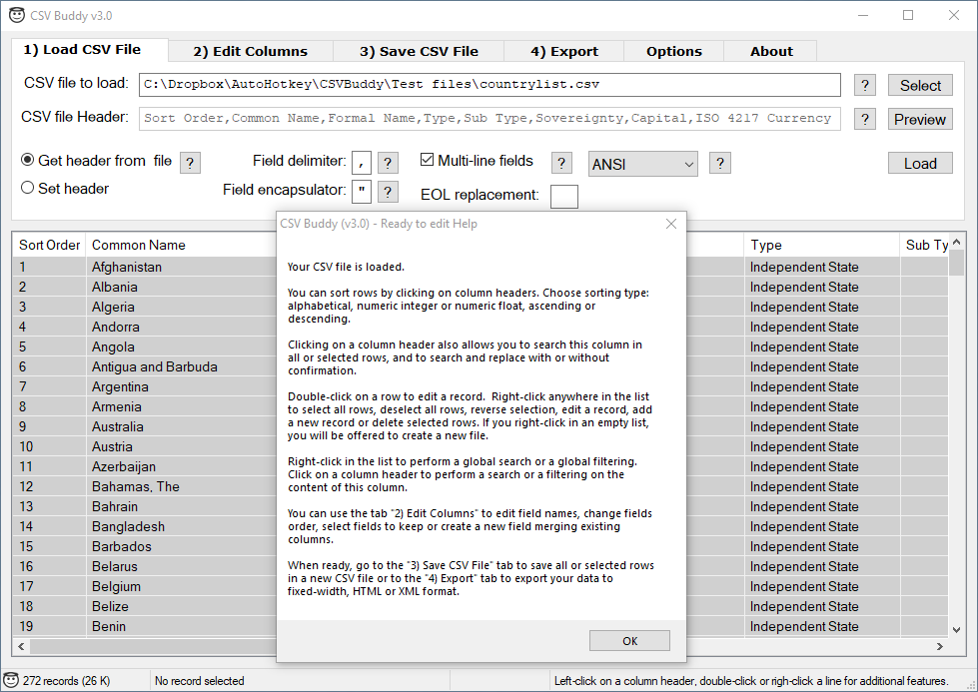978x692 pixels.
Task: Open help for Field encapsulator
Action: click(388, 192)
